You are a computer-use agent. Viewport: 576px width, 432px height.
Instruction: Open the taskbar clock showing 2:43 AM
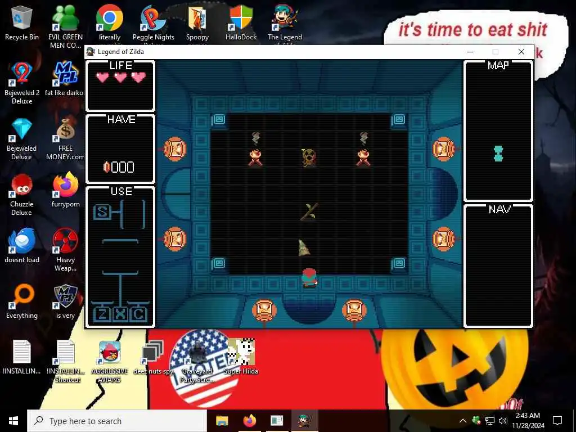[528, 421]
